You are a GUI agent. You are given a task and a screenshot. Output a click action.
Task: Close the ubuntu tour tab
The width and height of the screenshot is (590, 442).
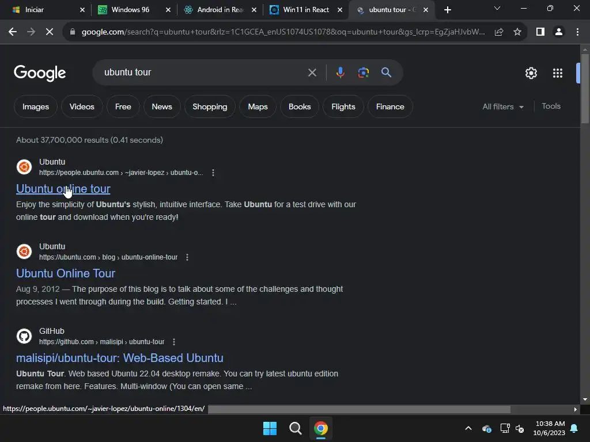pos(426,10)
